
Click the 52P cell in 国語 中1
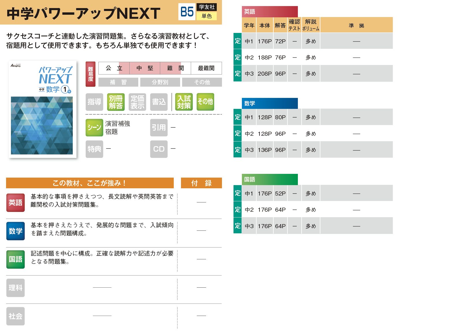pos(280,193)
